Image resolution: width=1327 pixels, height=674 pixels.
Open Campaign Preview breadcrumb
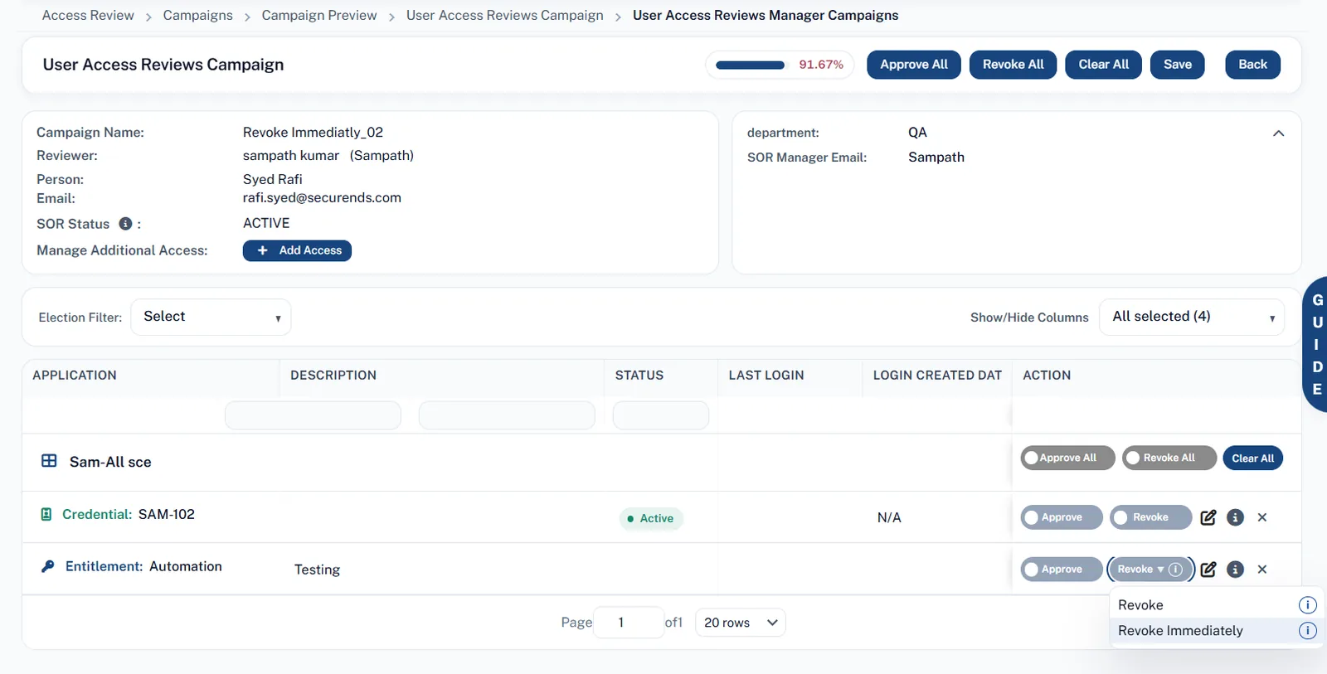[319, 16]
